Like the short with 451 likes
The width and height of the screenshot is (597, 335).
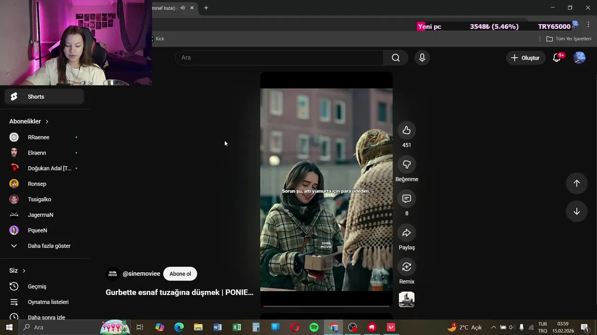pos(407,130)
